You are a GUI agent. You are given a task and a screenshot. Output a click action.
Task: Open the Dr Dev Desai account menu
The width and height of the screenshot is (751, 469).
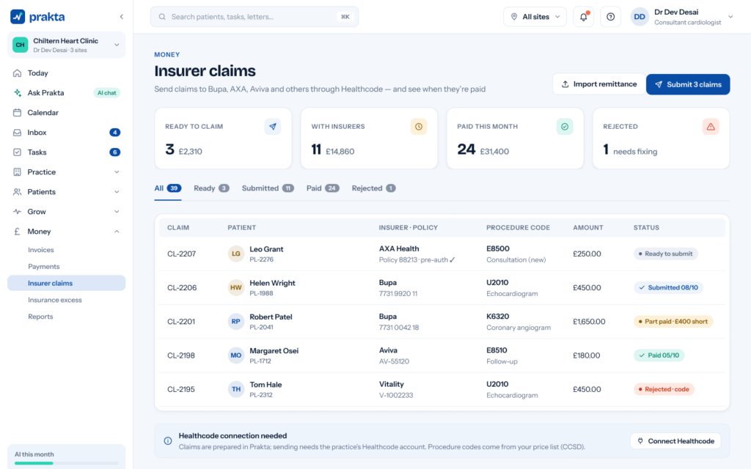pyautogui.click(x=682, y=17)
